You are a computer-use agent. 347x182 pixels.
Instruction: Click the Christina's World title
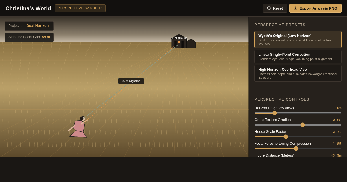28,8
